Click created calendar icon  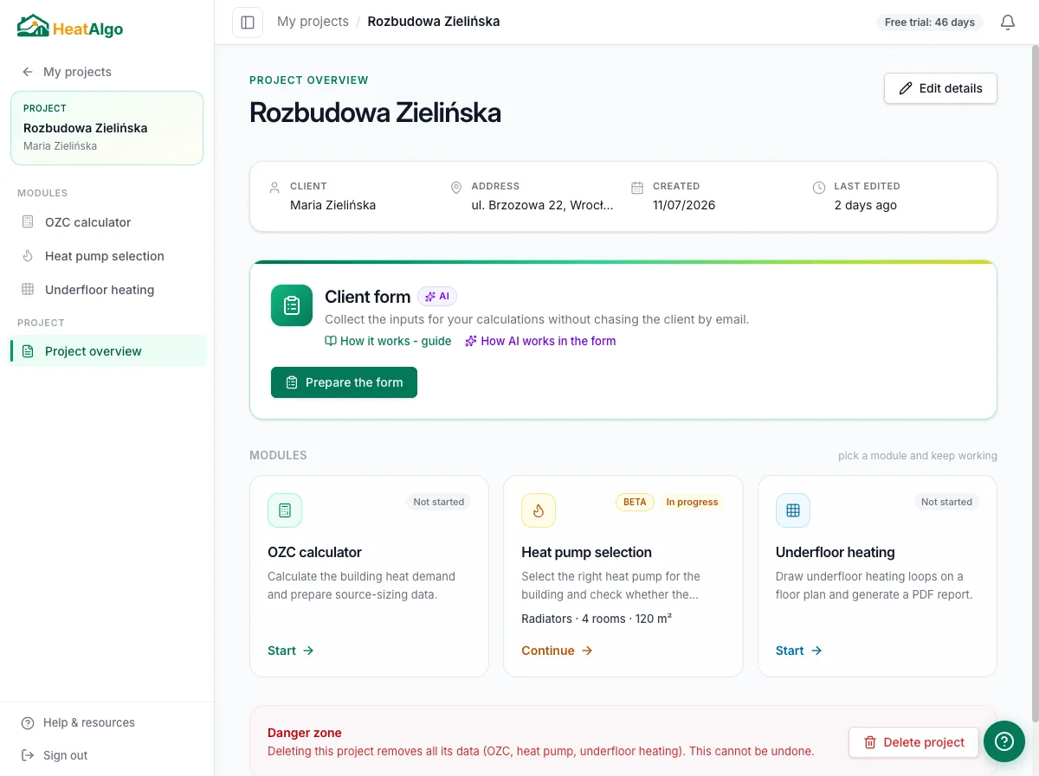point(637,187)
